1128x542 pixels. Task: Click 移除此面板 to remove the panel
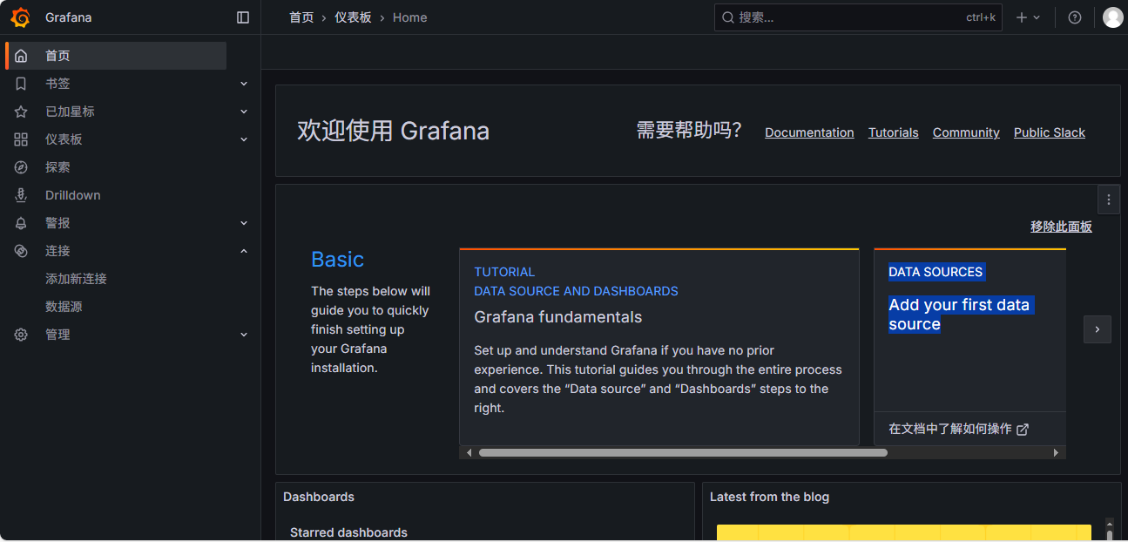[1061, 227]
